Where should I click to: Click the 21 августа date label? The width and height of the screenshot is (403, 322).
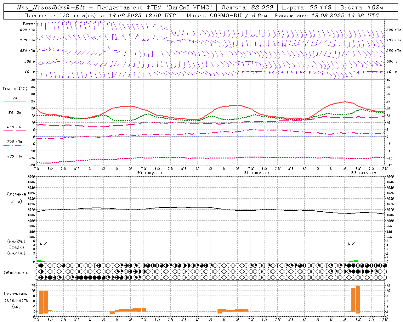point(256,173)
